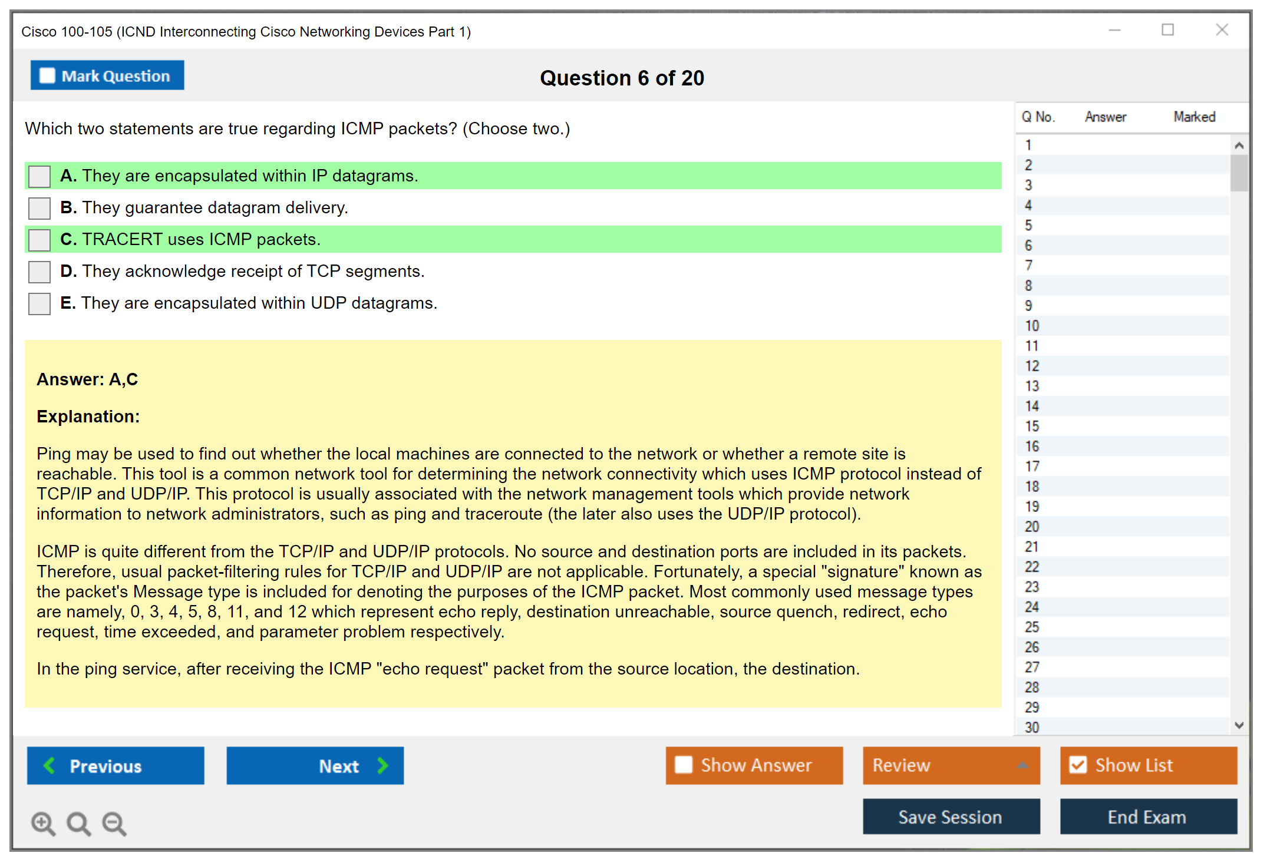Uncheck the Show List checkbox

click(1078, 765)
